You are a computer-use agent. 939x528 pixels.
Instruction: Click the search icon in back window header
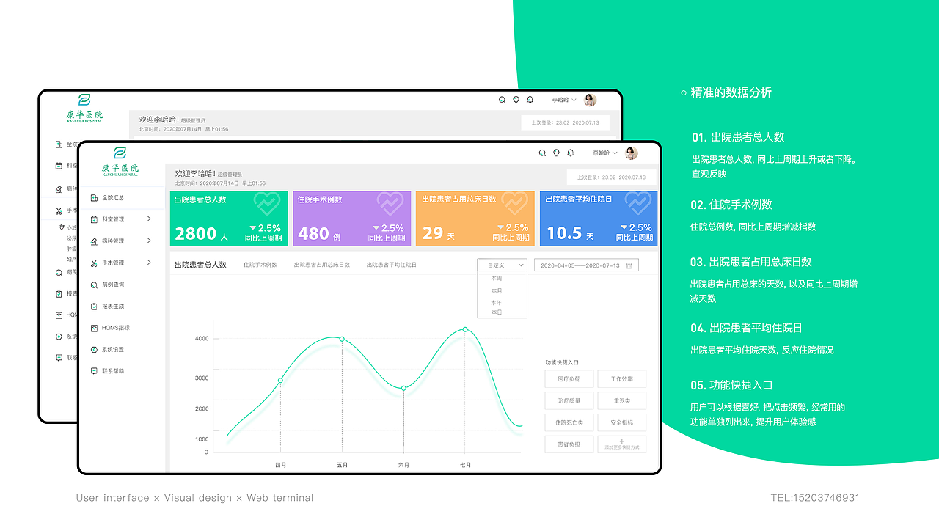pos(502,100)
